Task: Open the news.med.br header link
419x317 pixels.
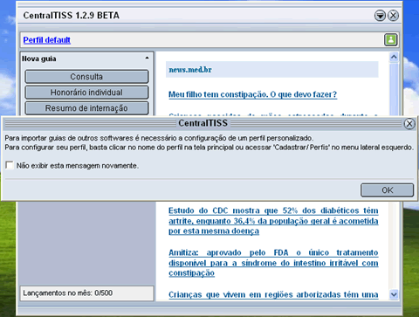Action: [190, 70]
